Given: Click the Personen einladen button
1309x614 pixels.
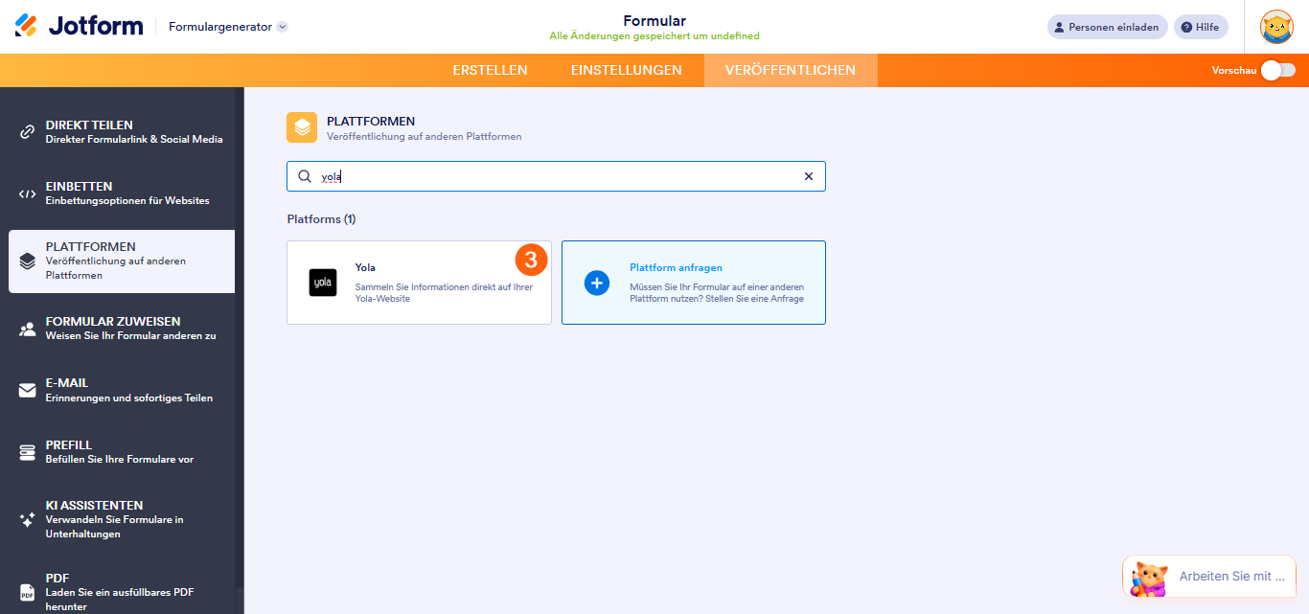Looking at the screenshot, I should (x=1107, y=26).
